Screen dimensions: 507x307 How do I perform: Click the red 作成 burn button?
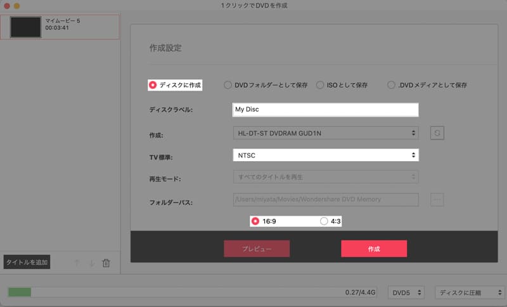point(374,249)
